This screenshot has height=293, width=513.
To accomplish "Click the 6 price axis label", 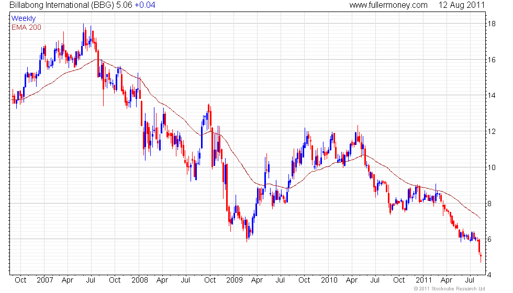I will tap(489, 240).
